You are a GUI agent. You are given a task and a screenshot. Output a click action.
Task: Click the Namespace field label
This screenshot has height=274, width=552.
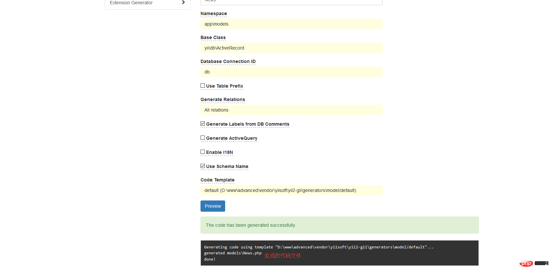click(214, 13)
